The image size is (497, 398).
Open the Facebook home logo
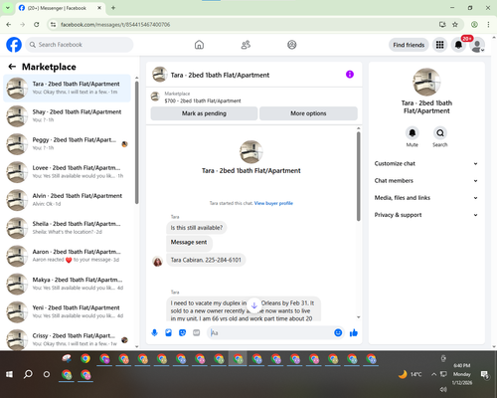coord(14,45)
